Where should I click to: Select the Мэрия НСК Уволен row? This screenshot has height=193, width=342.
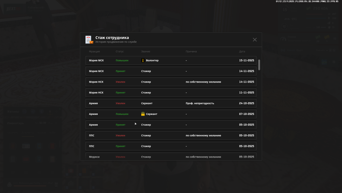click(171, 82)
